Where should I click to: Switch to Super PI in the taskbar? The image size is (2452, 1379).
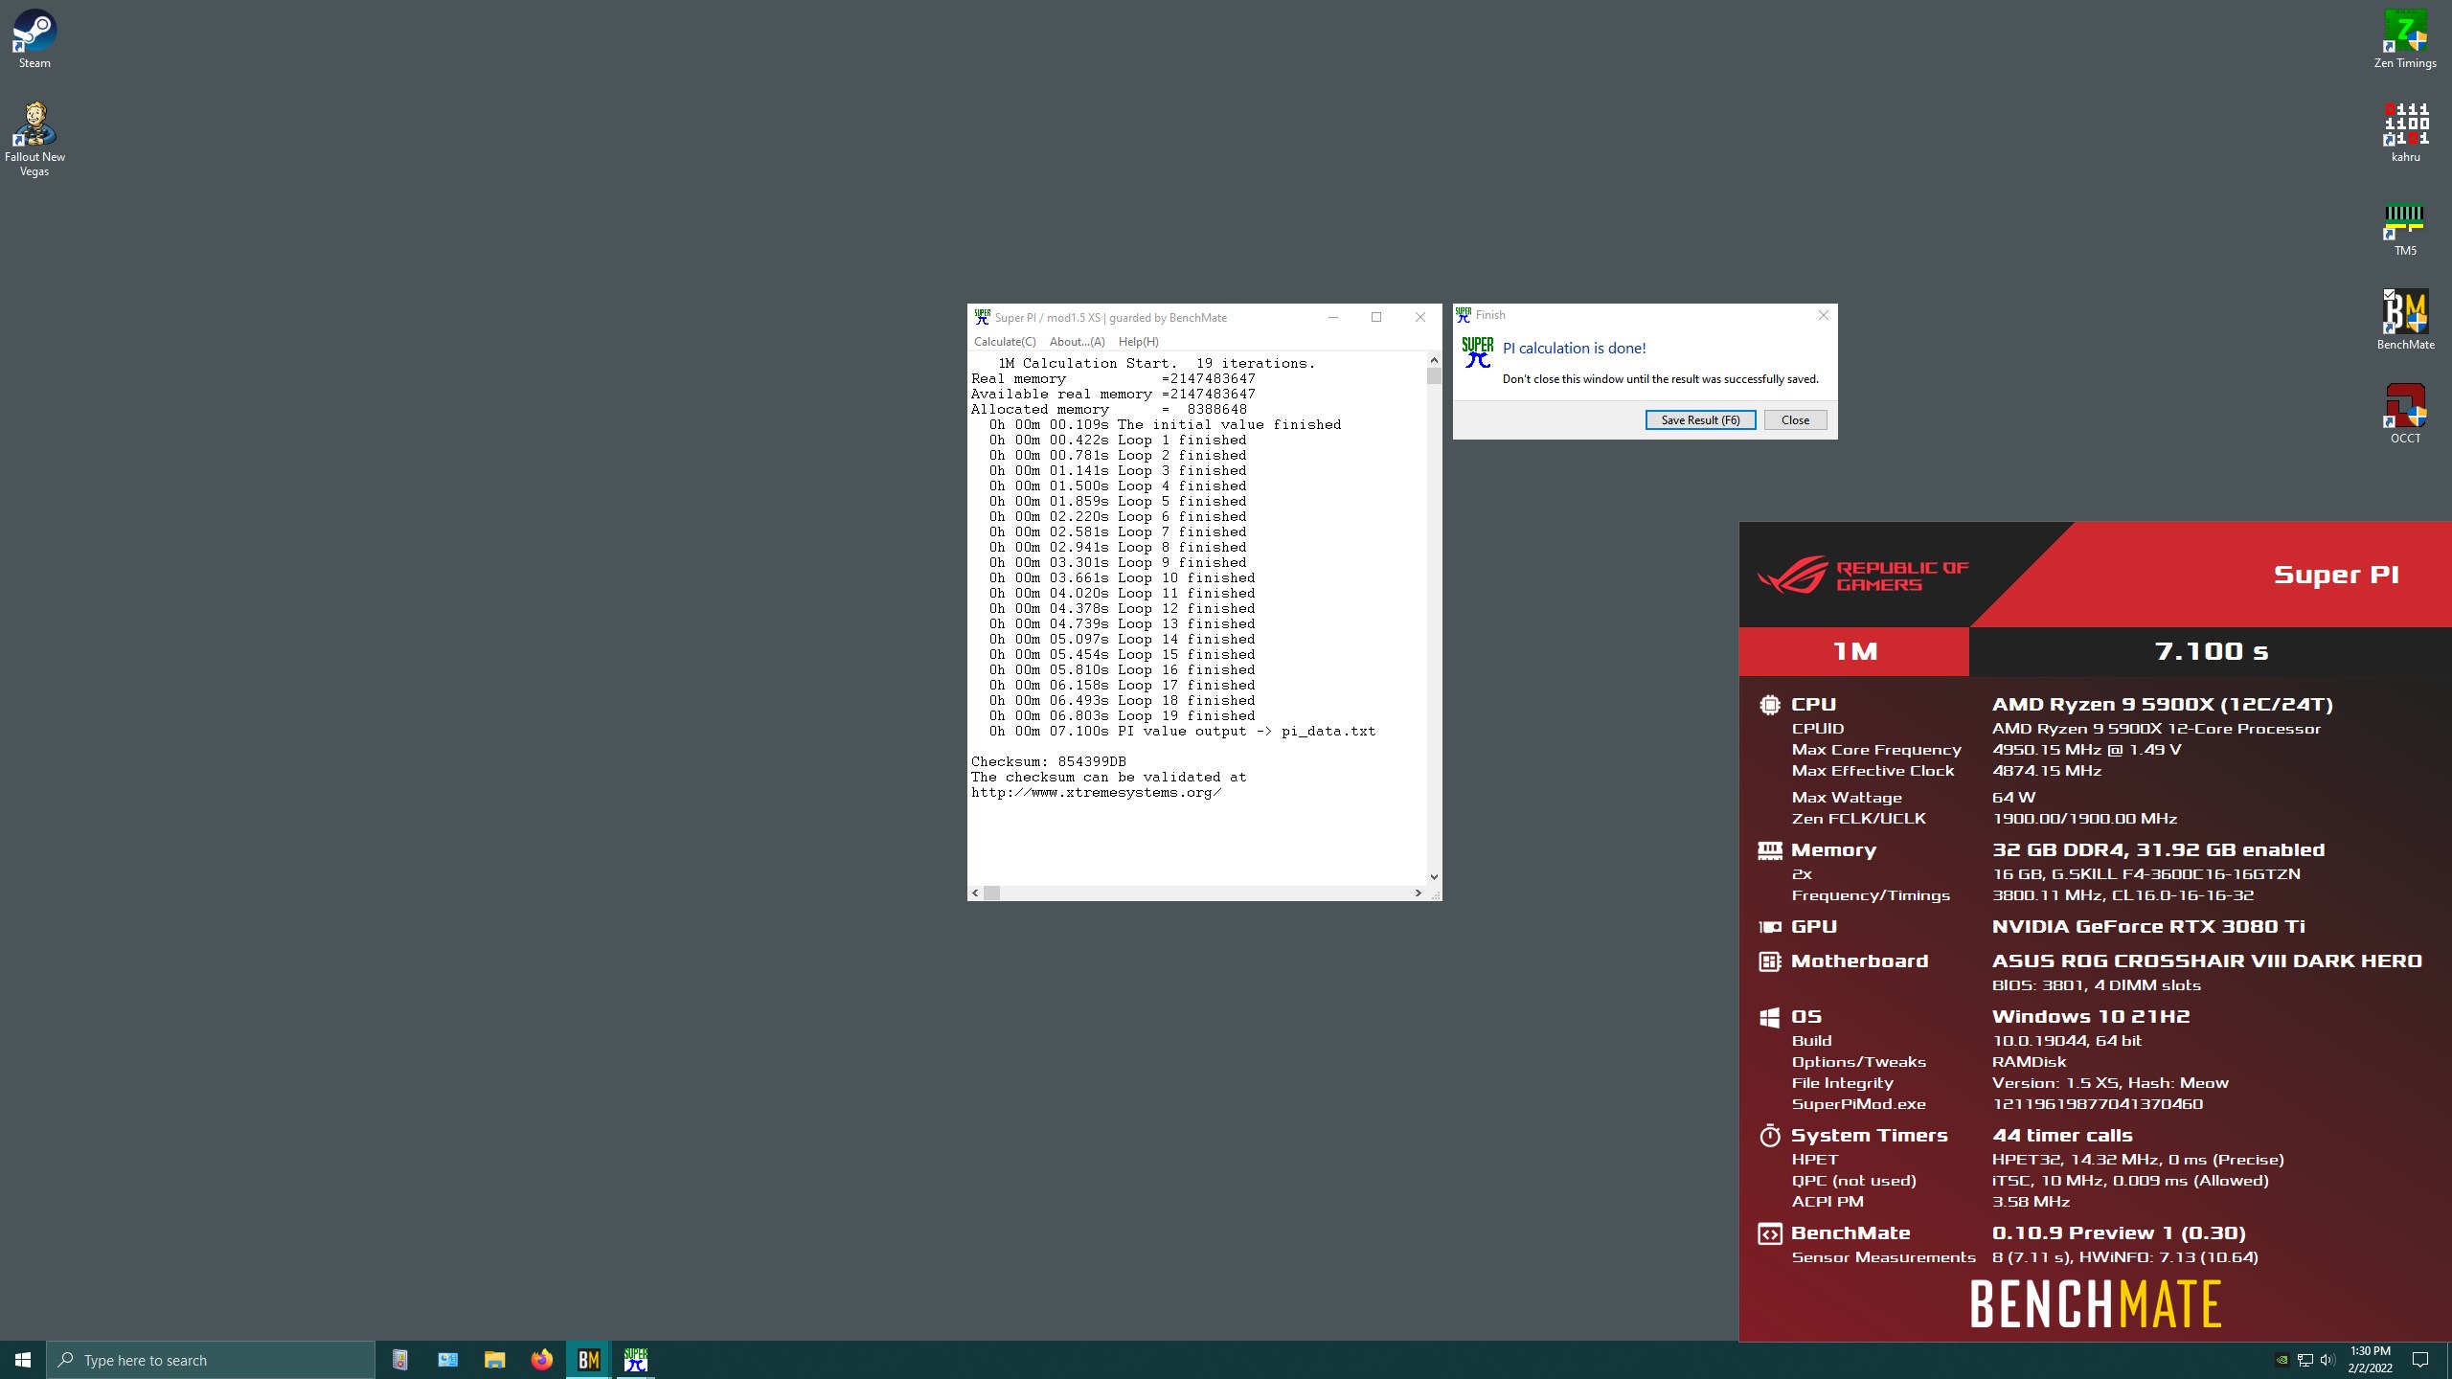point(636,1360)
